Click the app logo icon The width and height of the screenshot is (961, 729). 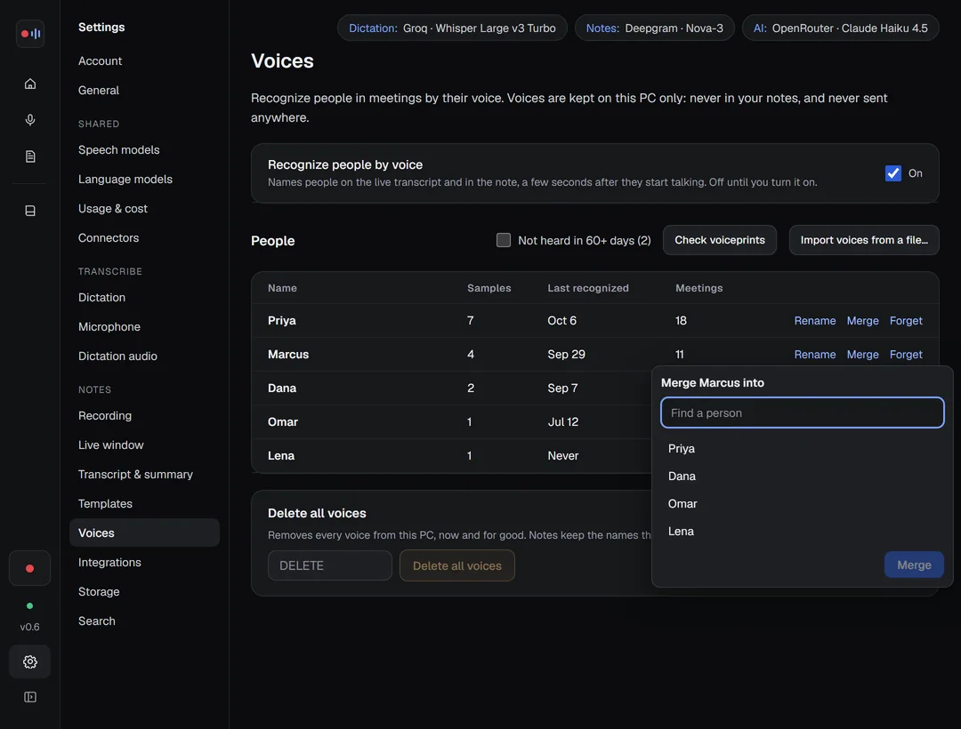tap(30, 34)
